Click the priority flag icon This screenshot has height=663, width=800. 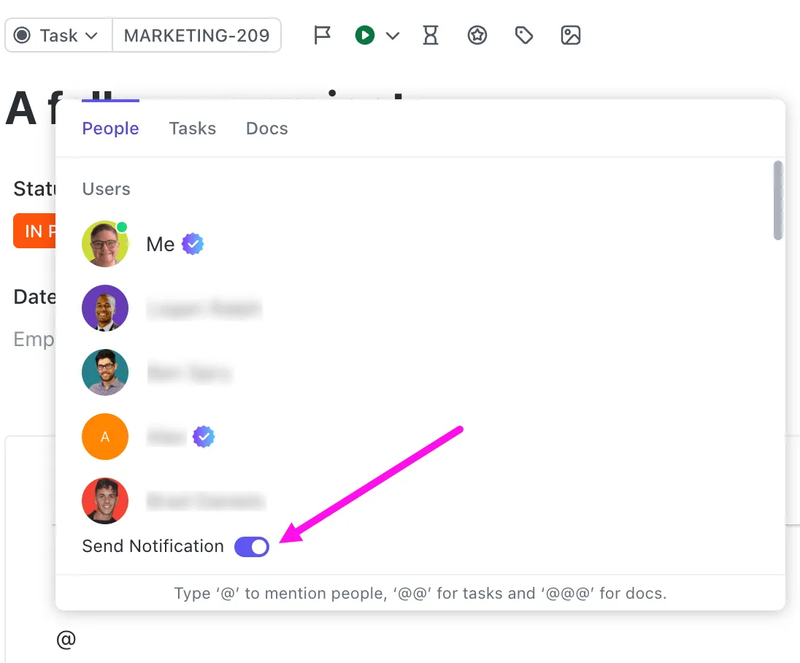[322, 35]
